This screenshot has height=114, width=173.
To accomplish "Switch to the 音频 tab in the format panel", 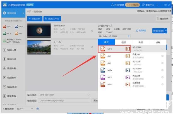I will coord(141,42).
